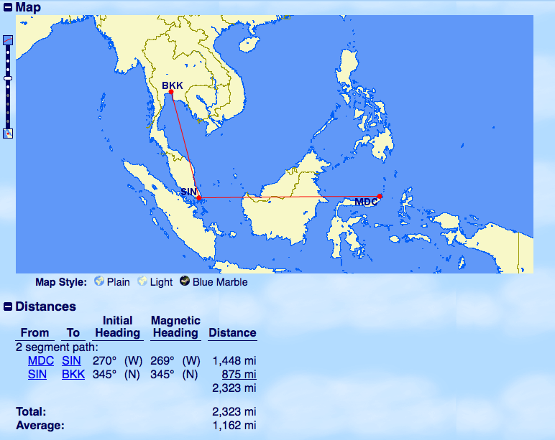Click the MDC label on the map
555x440 pixels.
(366, 202)
